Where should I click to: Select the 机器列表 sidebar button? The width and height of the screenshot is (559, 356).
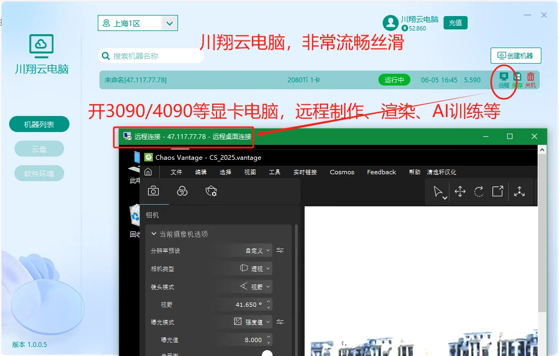pos(39,124)
